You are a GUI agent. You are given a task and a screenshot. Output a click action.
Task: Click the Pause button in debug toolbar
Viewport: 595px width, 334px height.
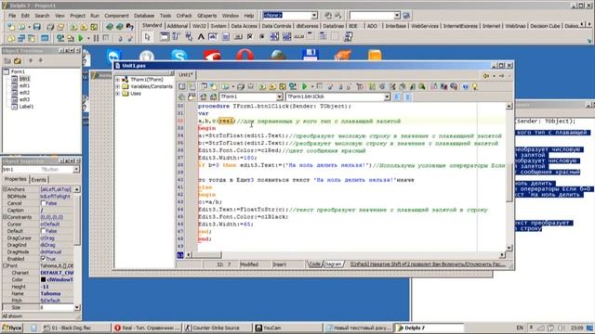coord(96,38)
